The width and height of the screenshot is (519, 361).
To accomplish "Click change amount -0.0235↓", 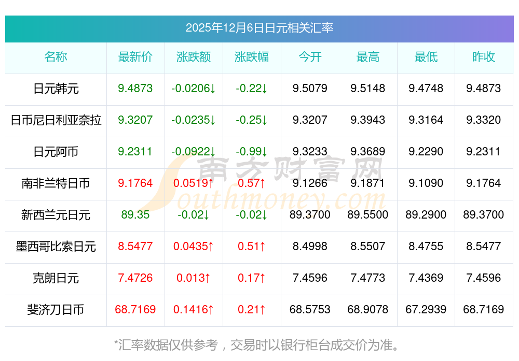I will coord(194,120).
